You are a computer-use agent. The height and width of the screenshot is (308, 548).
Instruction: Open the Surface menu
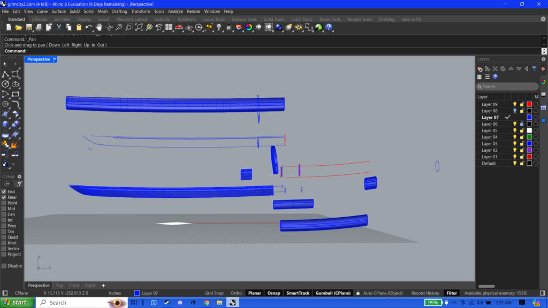(x=58, y=11)
